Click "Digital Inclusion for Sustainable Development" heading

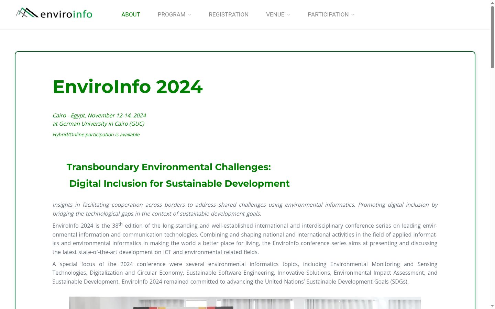pos(179,184)
